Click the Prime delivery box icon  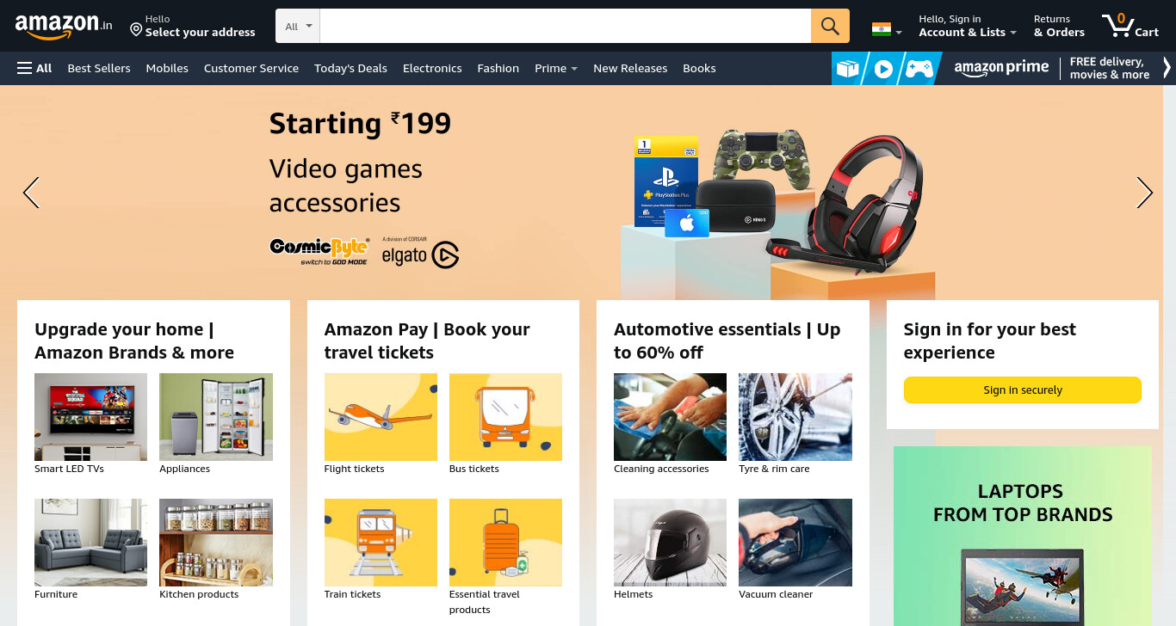point(847,69)
